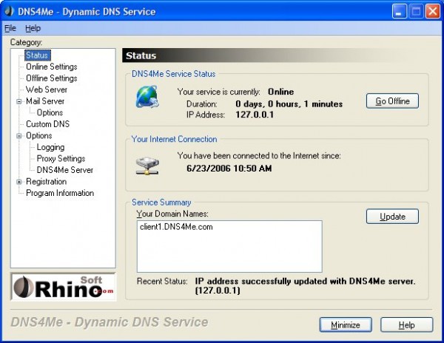Open the Help menu
This screenshot has width=444, height=343.
click(x=33, y=28)
